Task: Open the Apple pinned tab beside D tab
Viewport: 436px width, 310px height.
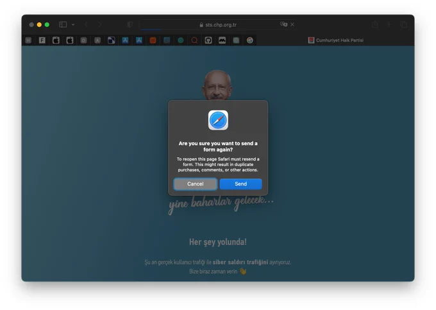Action: click(x=70, y=40)
